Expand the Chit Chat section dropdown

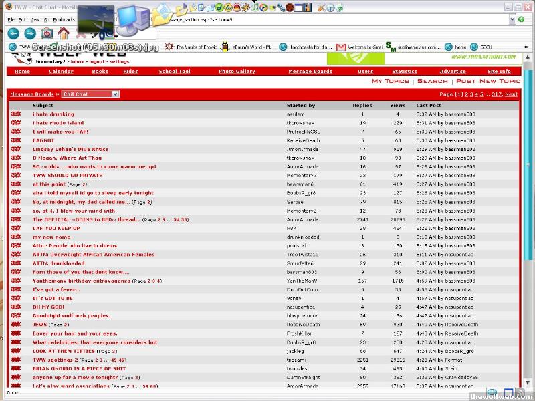click(116, 94)
